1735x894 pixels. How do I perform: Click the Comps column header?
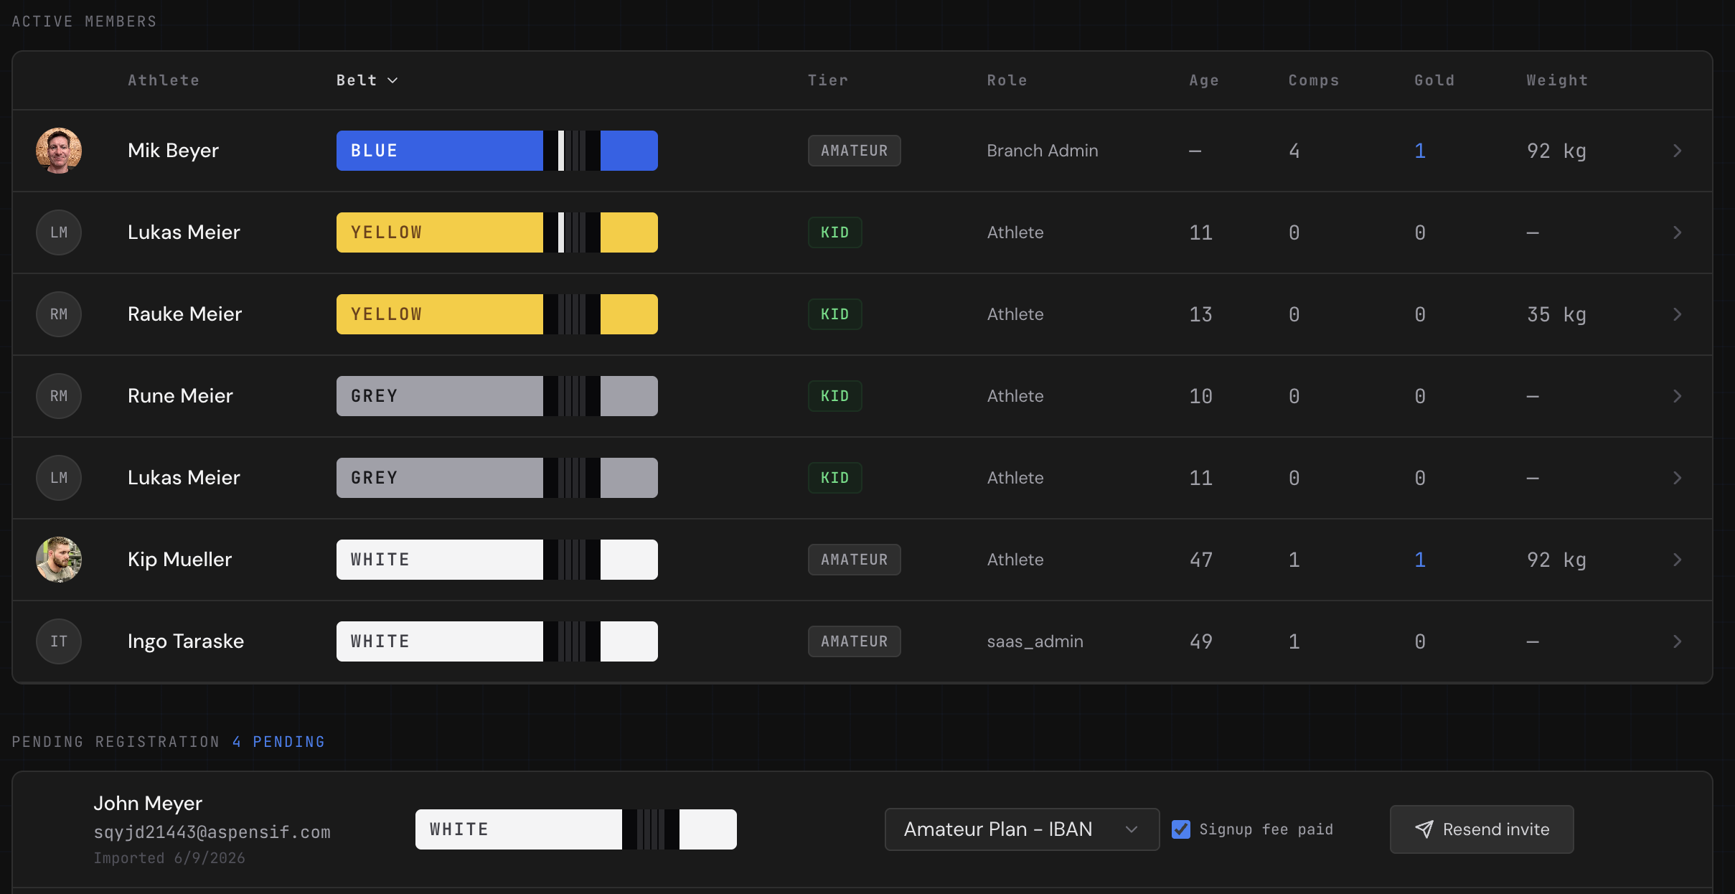pos(1314,80)
